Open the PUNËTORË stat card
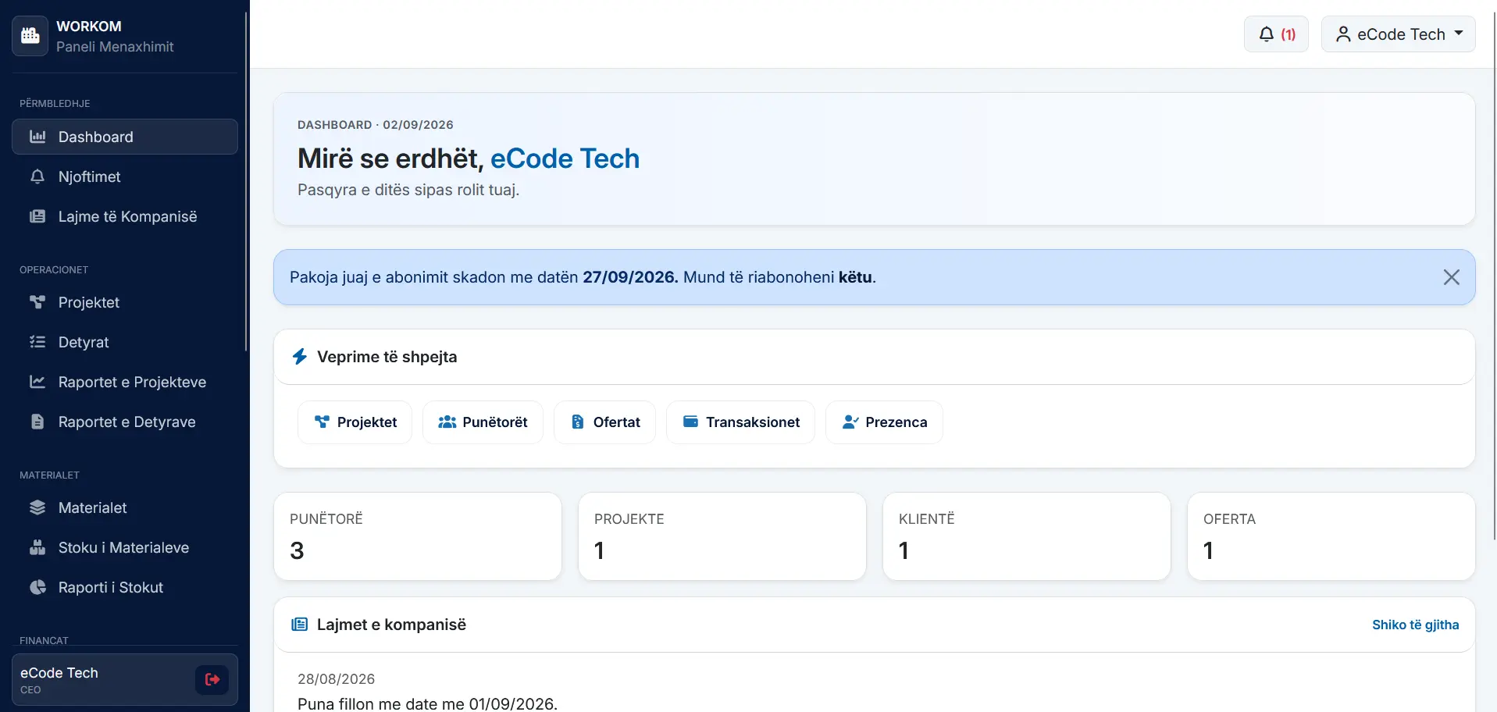This screenshot has width=1497, height=712. click(418, 536)
